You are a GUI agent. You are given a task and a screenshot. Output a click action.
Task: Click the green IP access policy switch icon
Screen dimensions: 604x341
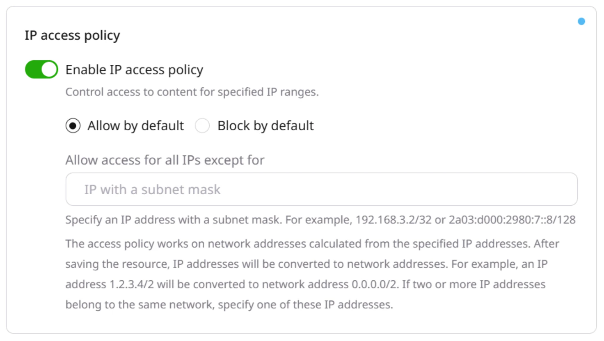tap(41, 69)
